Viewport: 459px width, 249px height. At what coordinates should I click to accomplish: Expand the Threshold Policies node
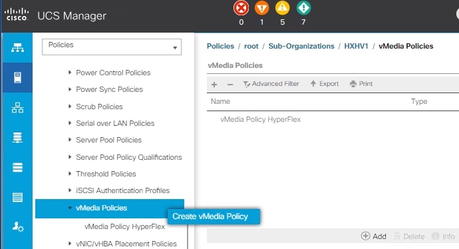[x=70, y=173]
